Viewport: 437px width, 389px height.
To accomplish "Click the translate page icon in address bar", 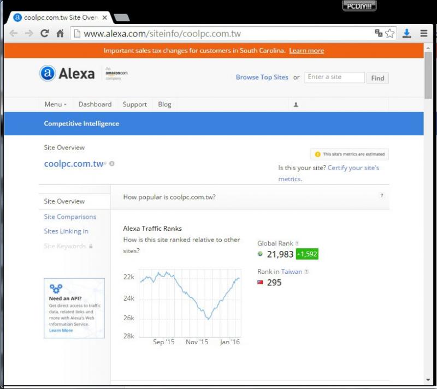I will (x=378, y=33).
